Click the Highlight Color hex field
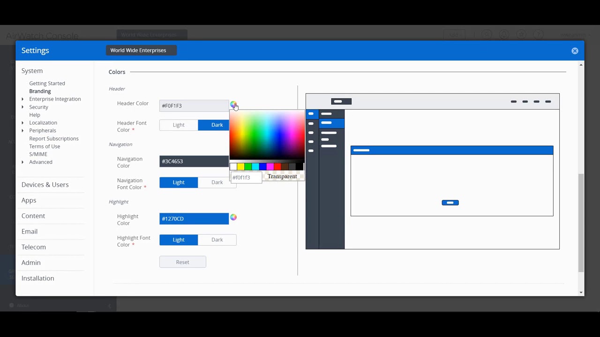 point(194,219)
